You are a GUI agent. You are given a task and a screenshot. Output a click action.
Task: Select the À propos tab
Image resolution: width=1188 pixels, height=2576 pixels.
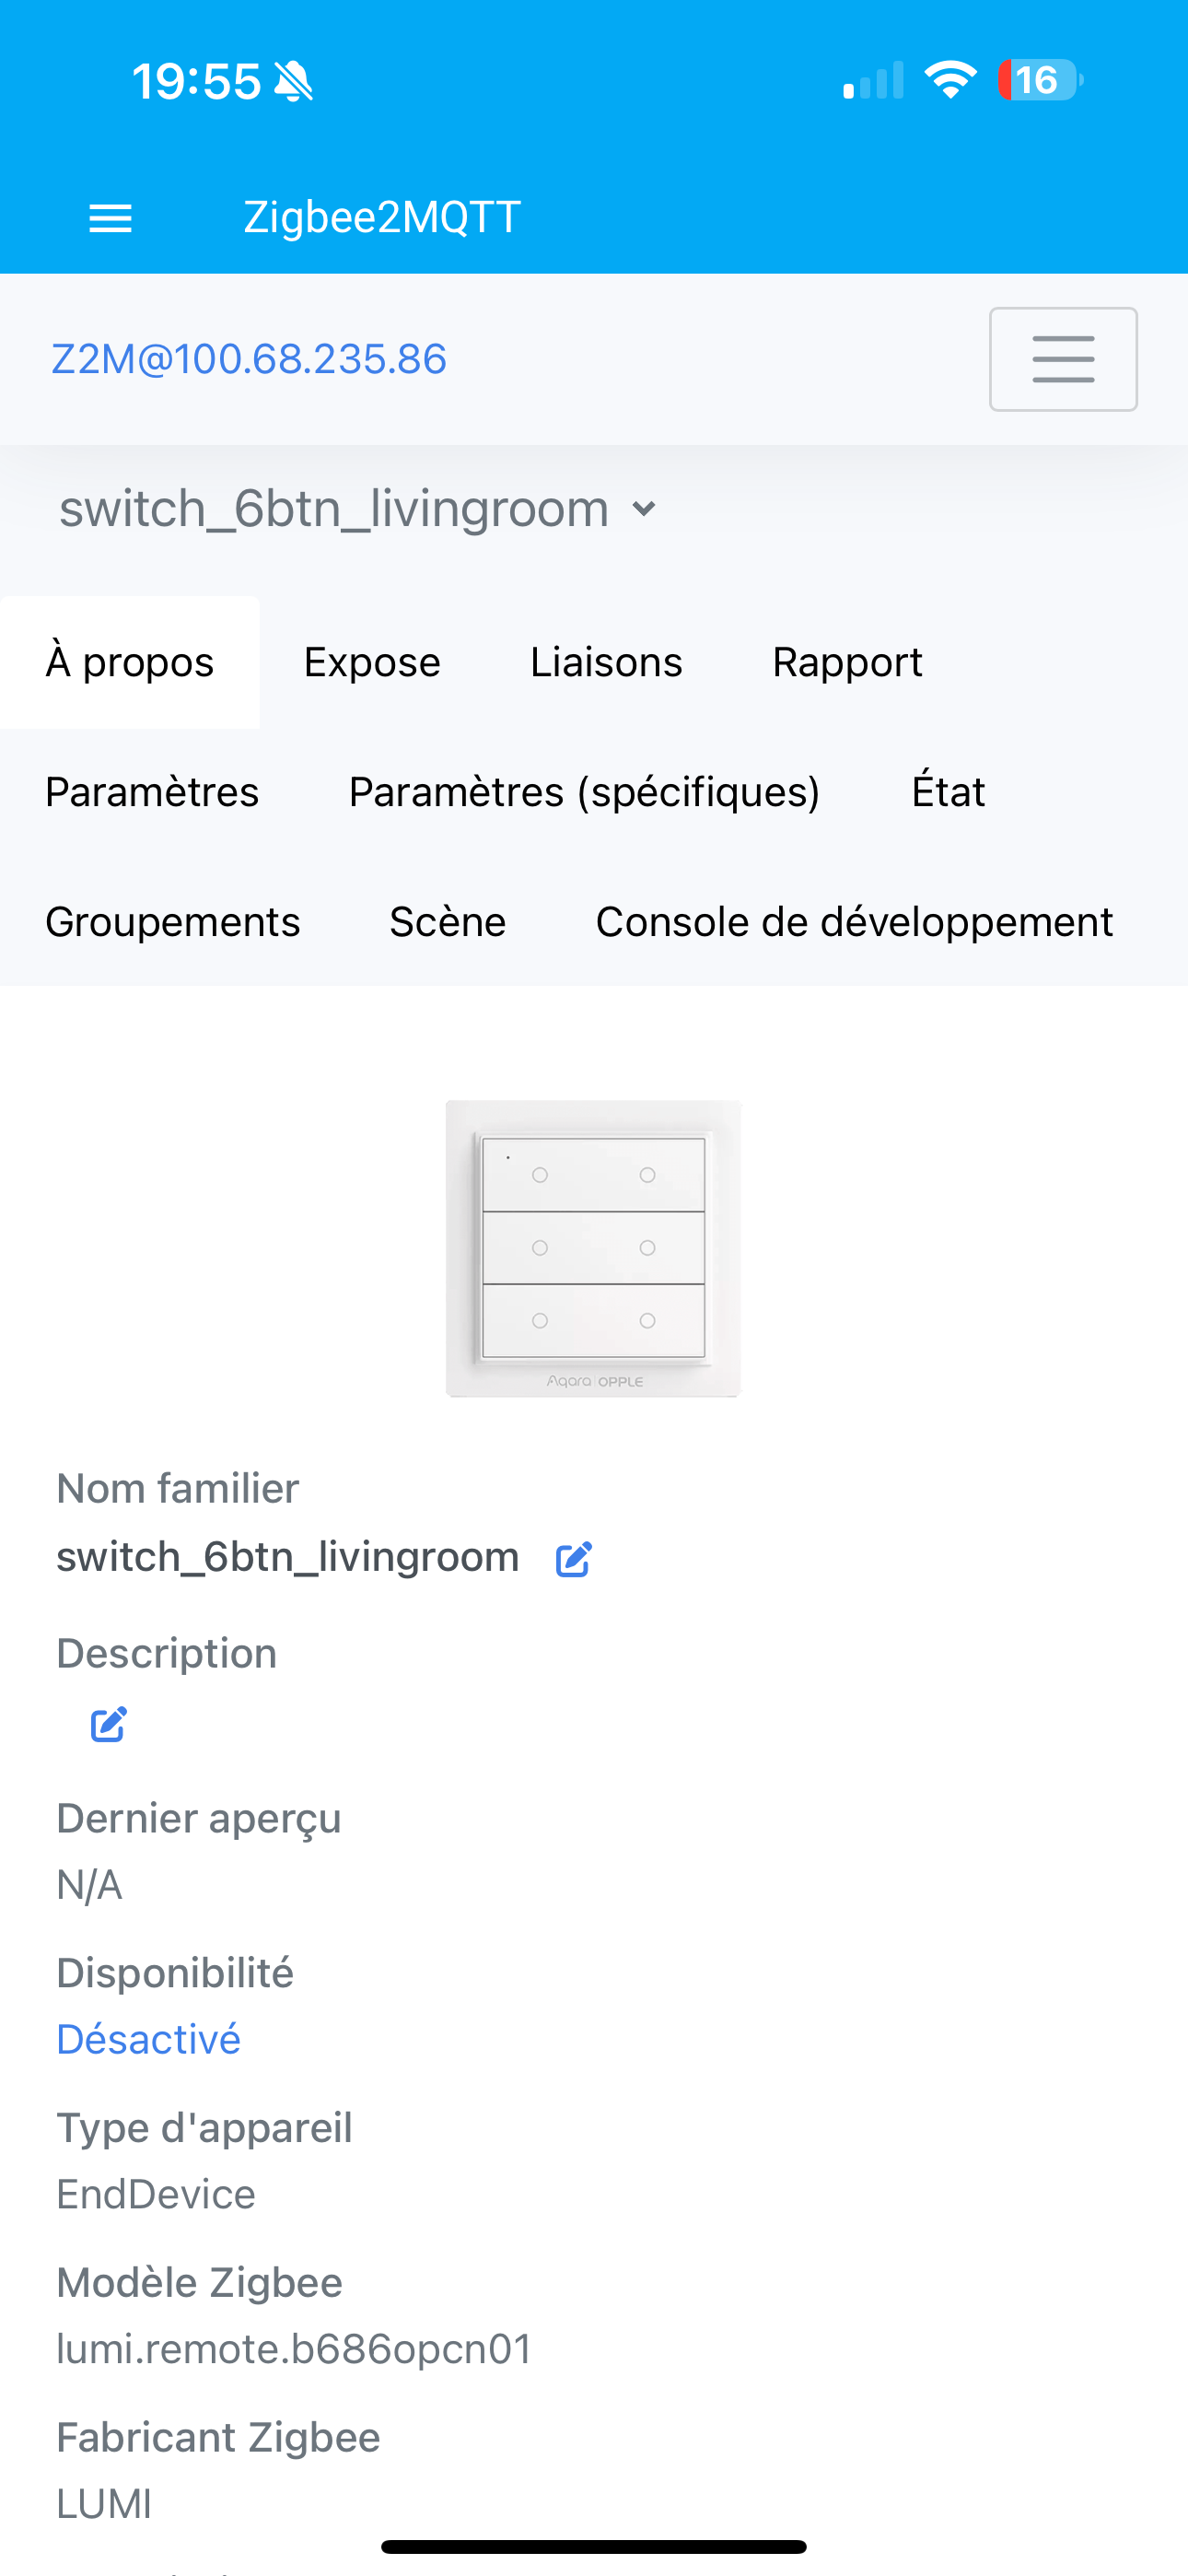click(130, 662)
